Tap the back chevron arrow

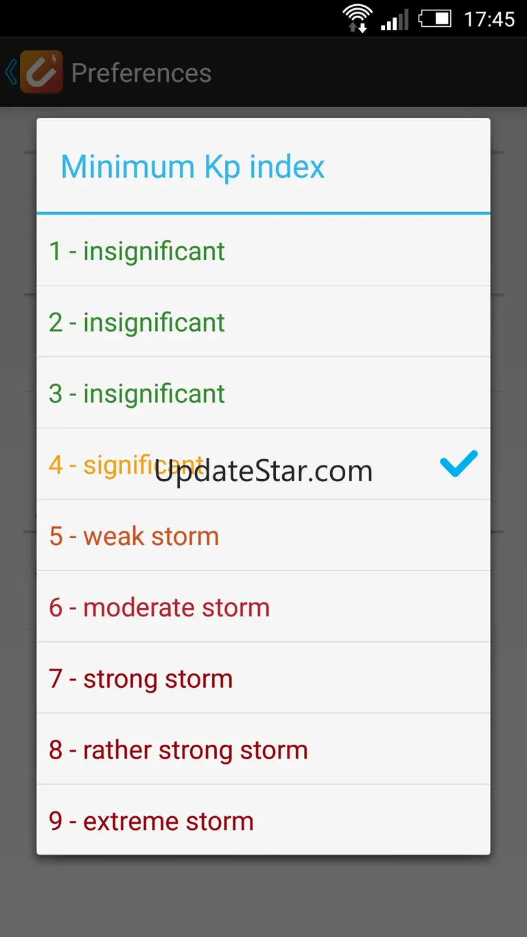(10, 72)
